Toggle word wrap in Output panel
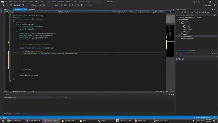This screenshot has height=123, width=218. [66, 97]
